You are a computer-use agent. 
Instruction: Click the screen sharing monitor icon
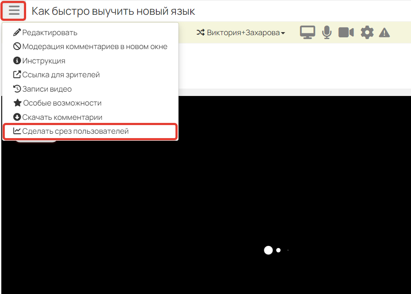(307, 33)
